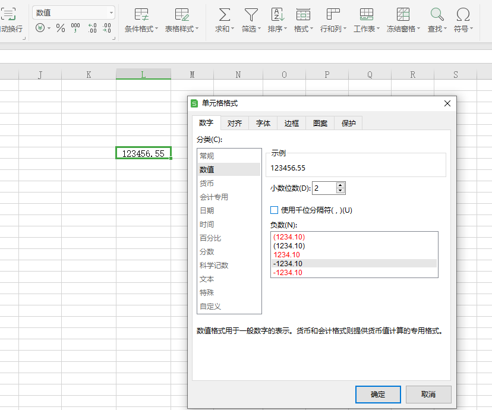492x410 pixels.
Task: Choose black (1234.10) negative format with parentheses
Action: coord(354,245)
